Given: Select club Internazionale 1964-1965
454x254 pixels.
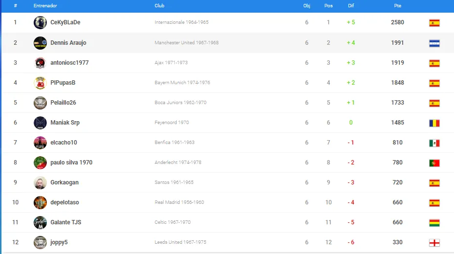Looking at the screenshot, I should [x=182, y=22].
